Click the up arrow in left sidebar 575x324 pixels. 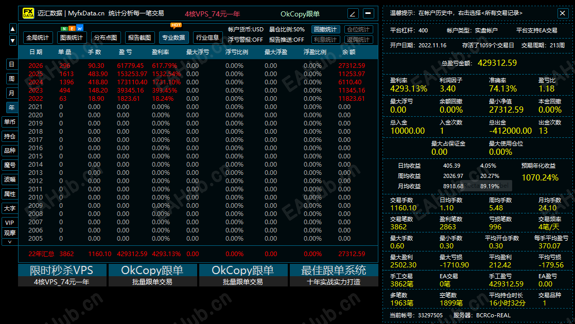coord(13,29)
